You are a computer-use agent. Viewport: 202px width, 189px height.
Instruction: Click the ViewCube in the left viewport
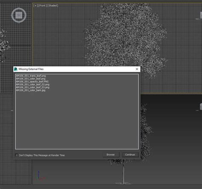(x=19, y=15)
